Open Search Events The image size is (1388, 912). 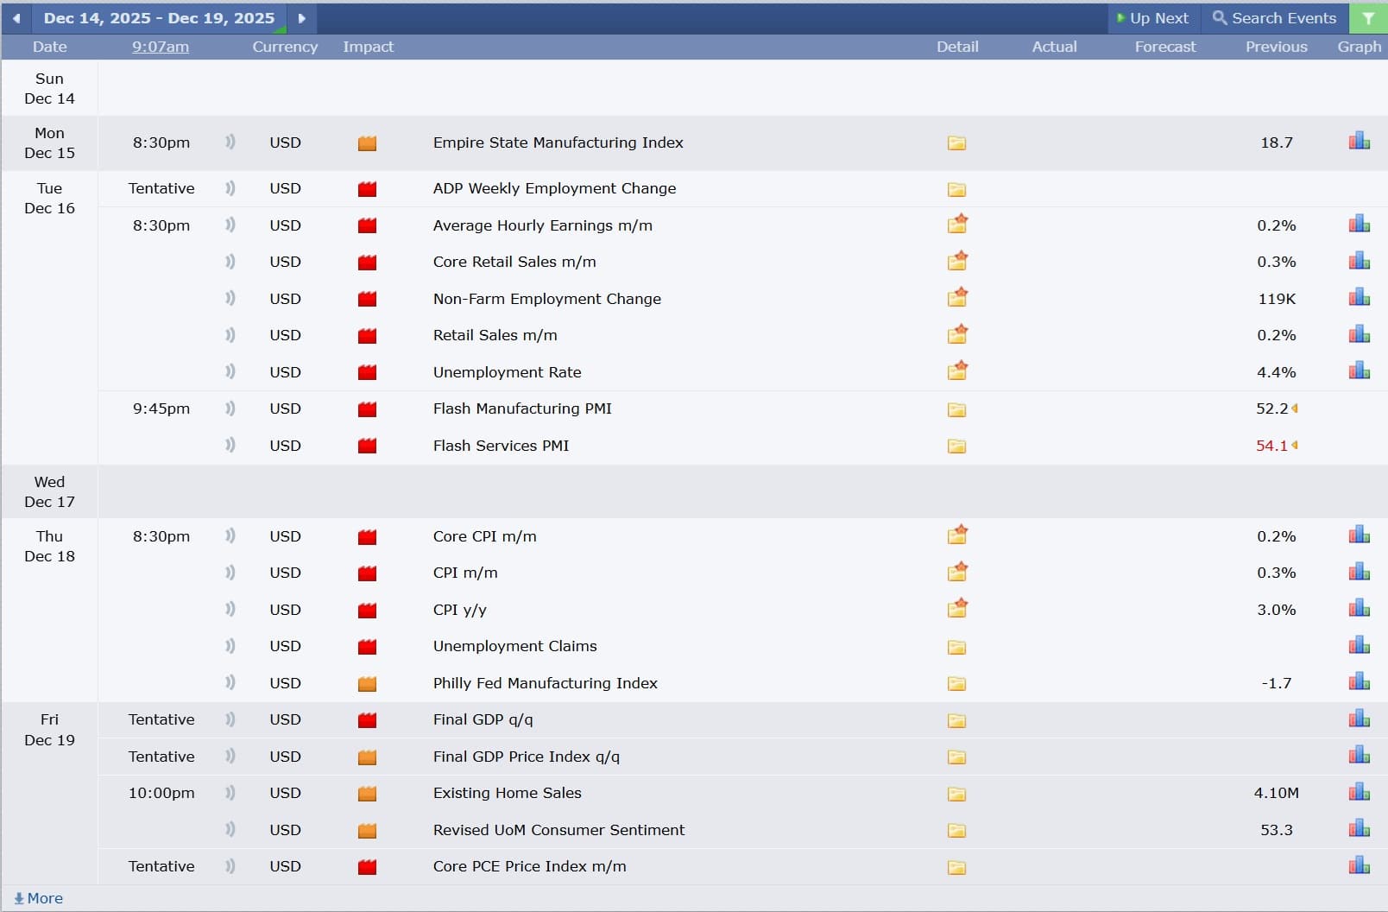point(1273,17)
